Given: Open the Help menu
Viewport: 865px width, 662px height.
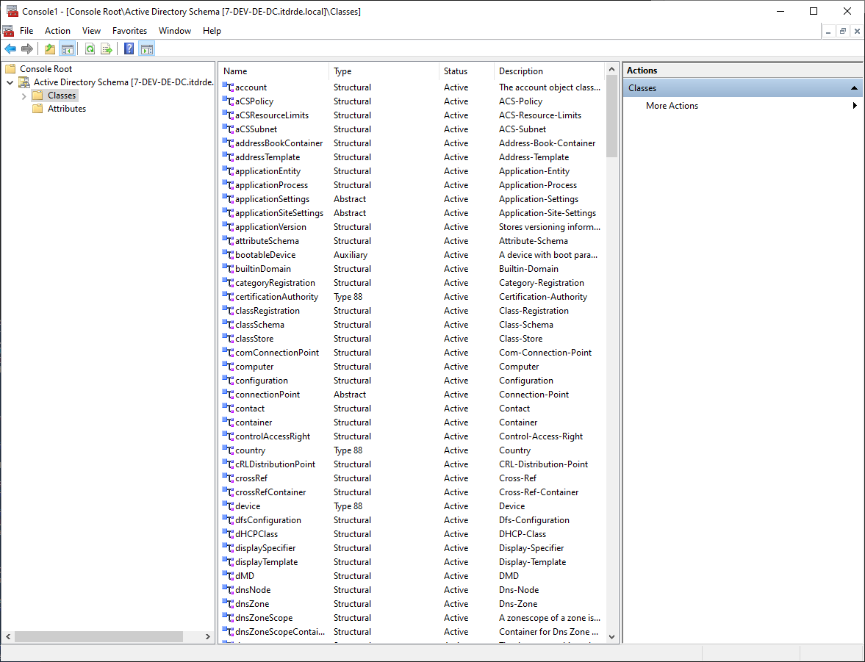Looking at the screenshot, I should tap(212, 31).
